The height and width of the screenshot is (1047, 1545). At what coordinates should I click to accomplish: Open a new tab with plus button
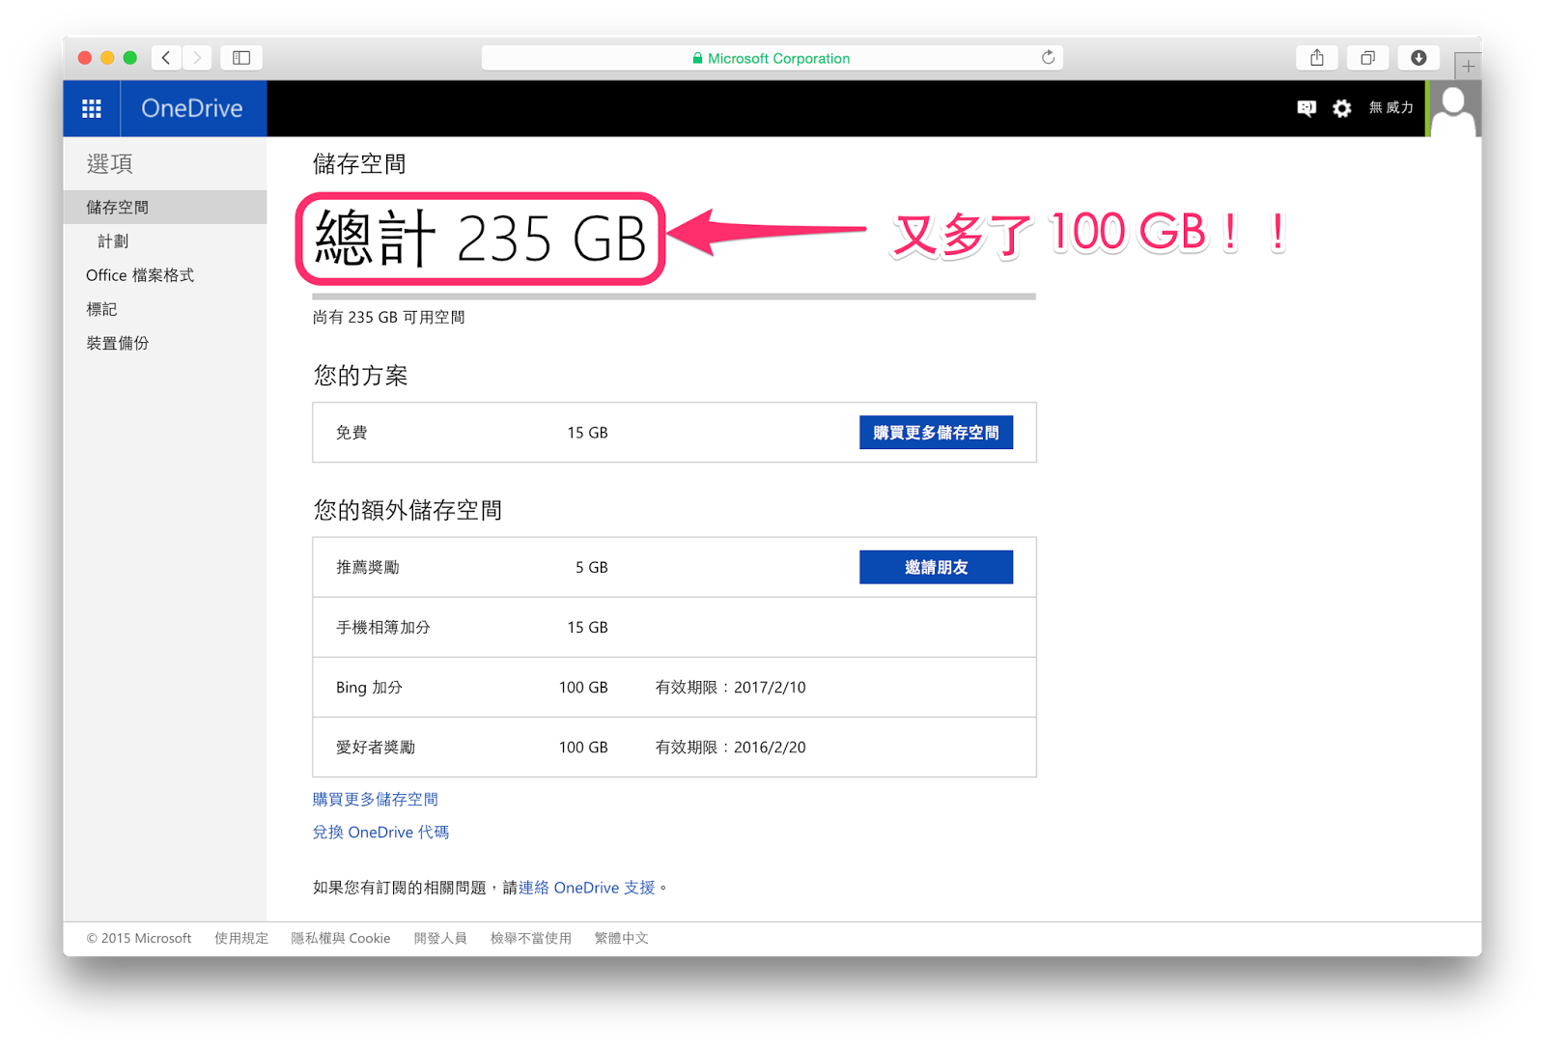1468,66
